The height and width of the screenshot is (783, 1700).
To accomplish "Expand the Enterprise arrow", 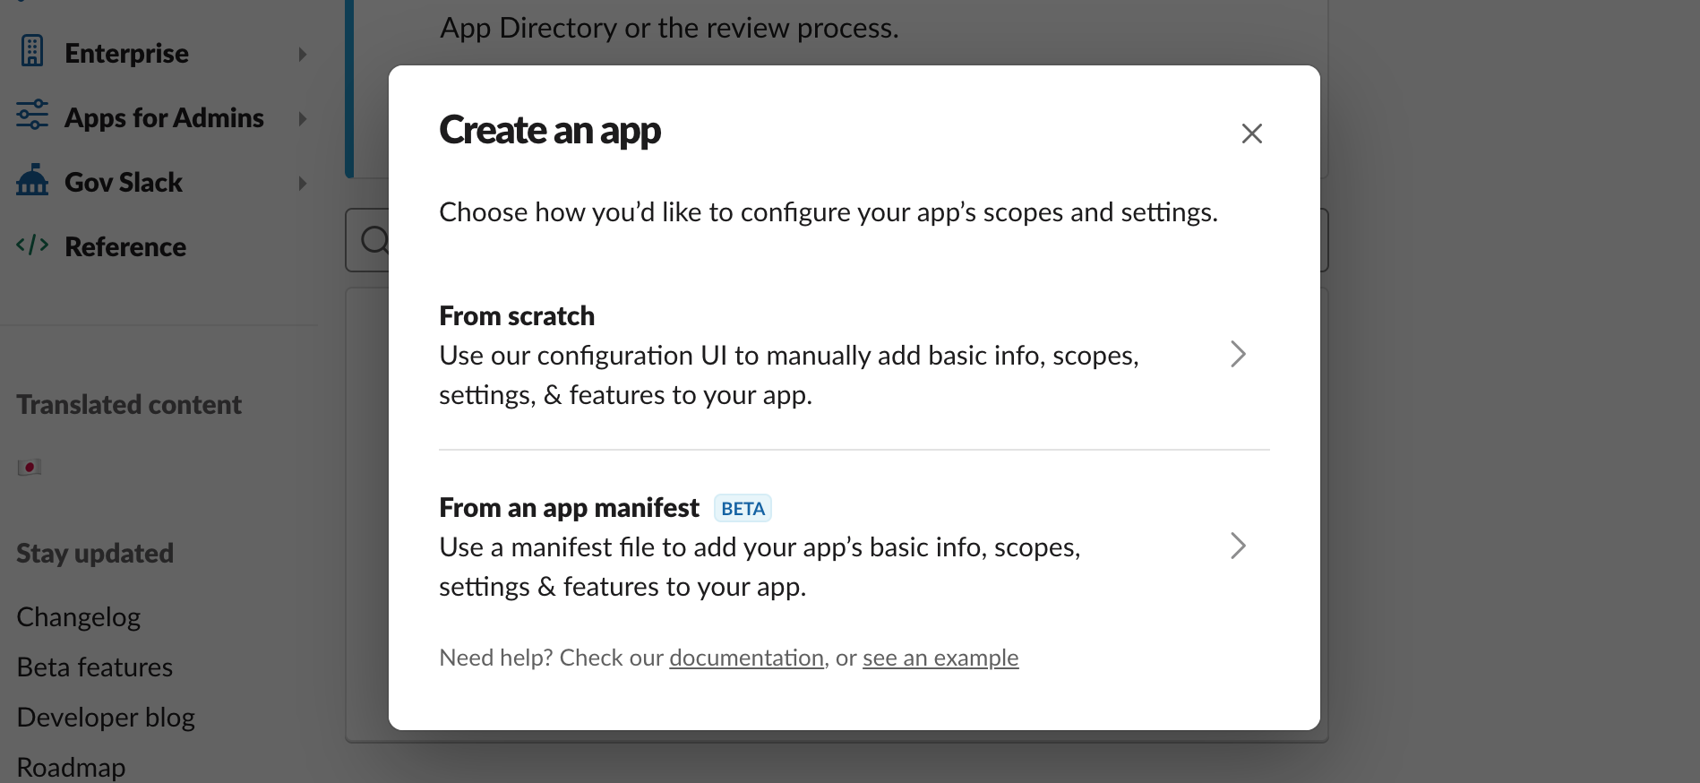I will 303,55.
